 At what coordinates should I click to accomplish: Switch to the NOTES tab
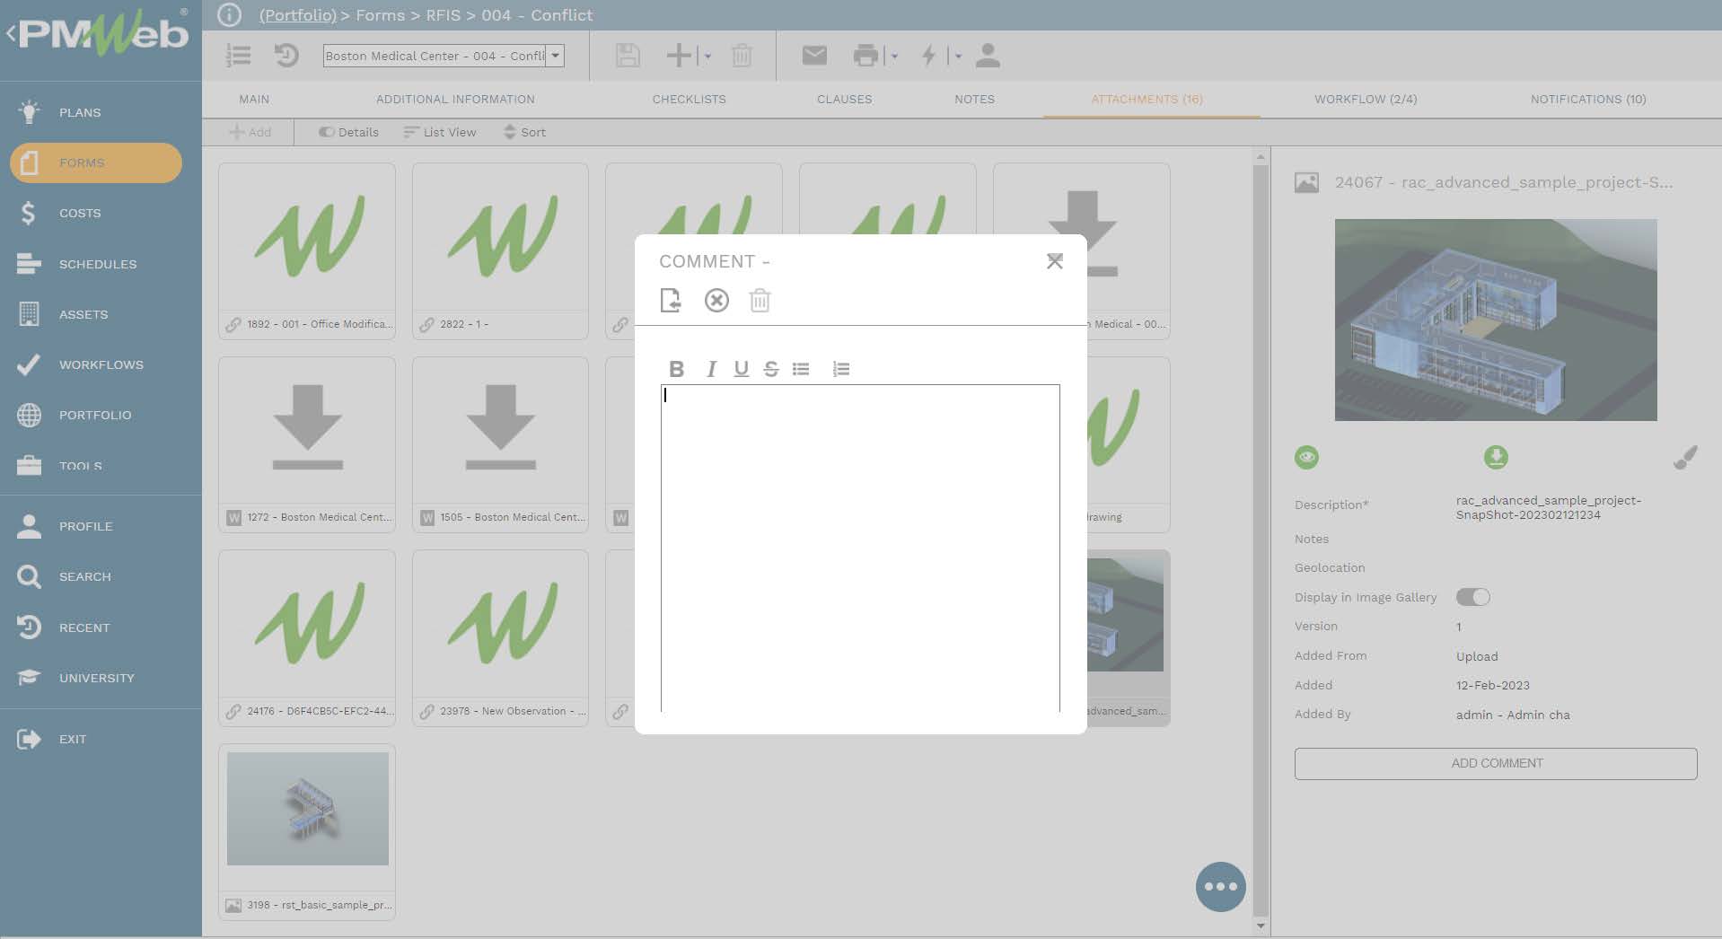tap(974, 99)
